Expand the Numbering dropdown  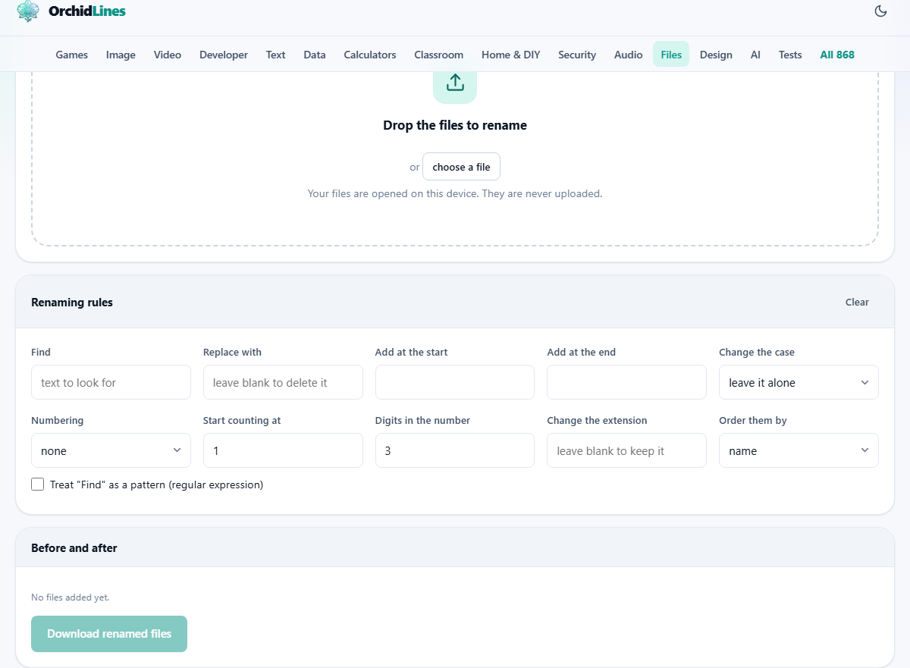(x=111, y=450)
